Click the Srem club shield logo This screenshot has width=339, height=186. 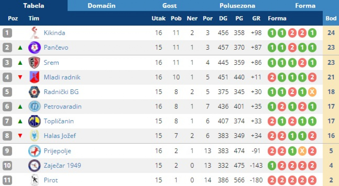click(34, 63)
